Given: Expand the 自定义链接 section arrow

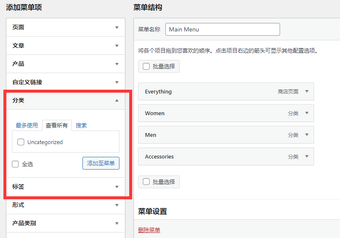Looking at the screenshot, I should 117,82.
